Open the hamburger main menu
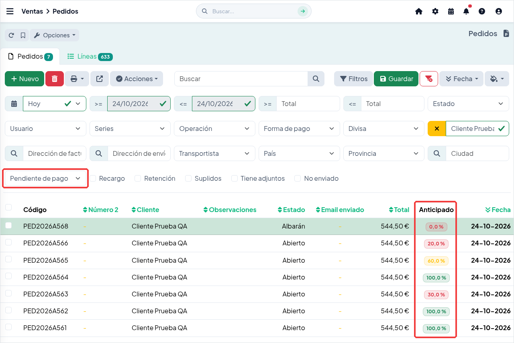The width and height of the screenshot is (514, 343). [x=10, y=11]
